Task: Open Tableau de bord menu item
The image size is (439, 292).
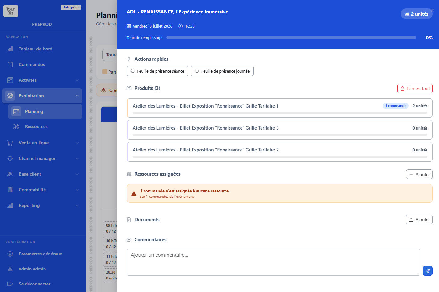Action: pyautogui.click(x=42, y=49)
